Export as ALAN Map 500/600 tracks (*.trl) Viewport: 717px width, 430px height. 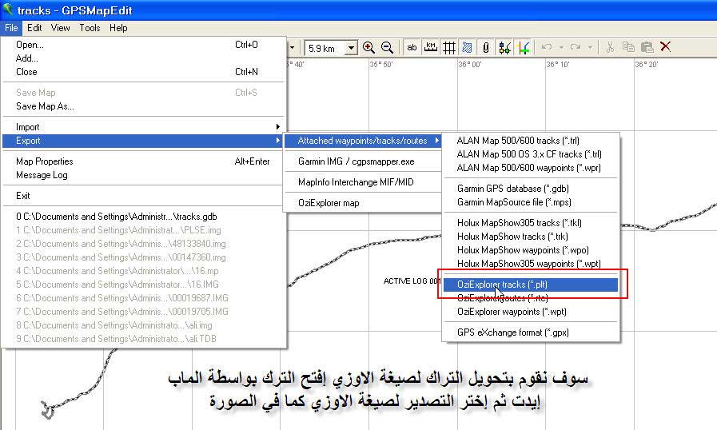click(x=531, y=141)
